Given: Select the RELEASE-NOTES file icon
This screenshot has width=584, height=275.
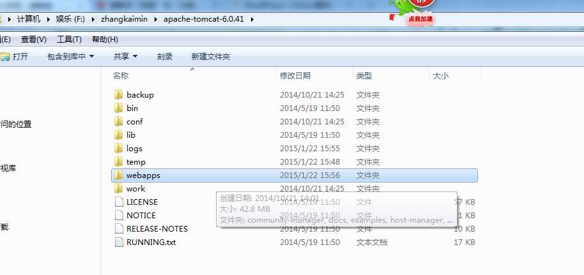Looking at the screenshot, I should tap(118, 229).
